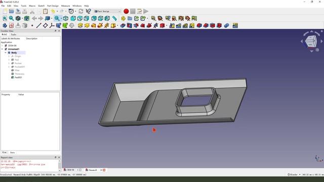Click the Paste clipboard icon
324x182 pixels.
(45, 11)
